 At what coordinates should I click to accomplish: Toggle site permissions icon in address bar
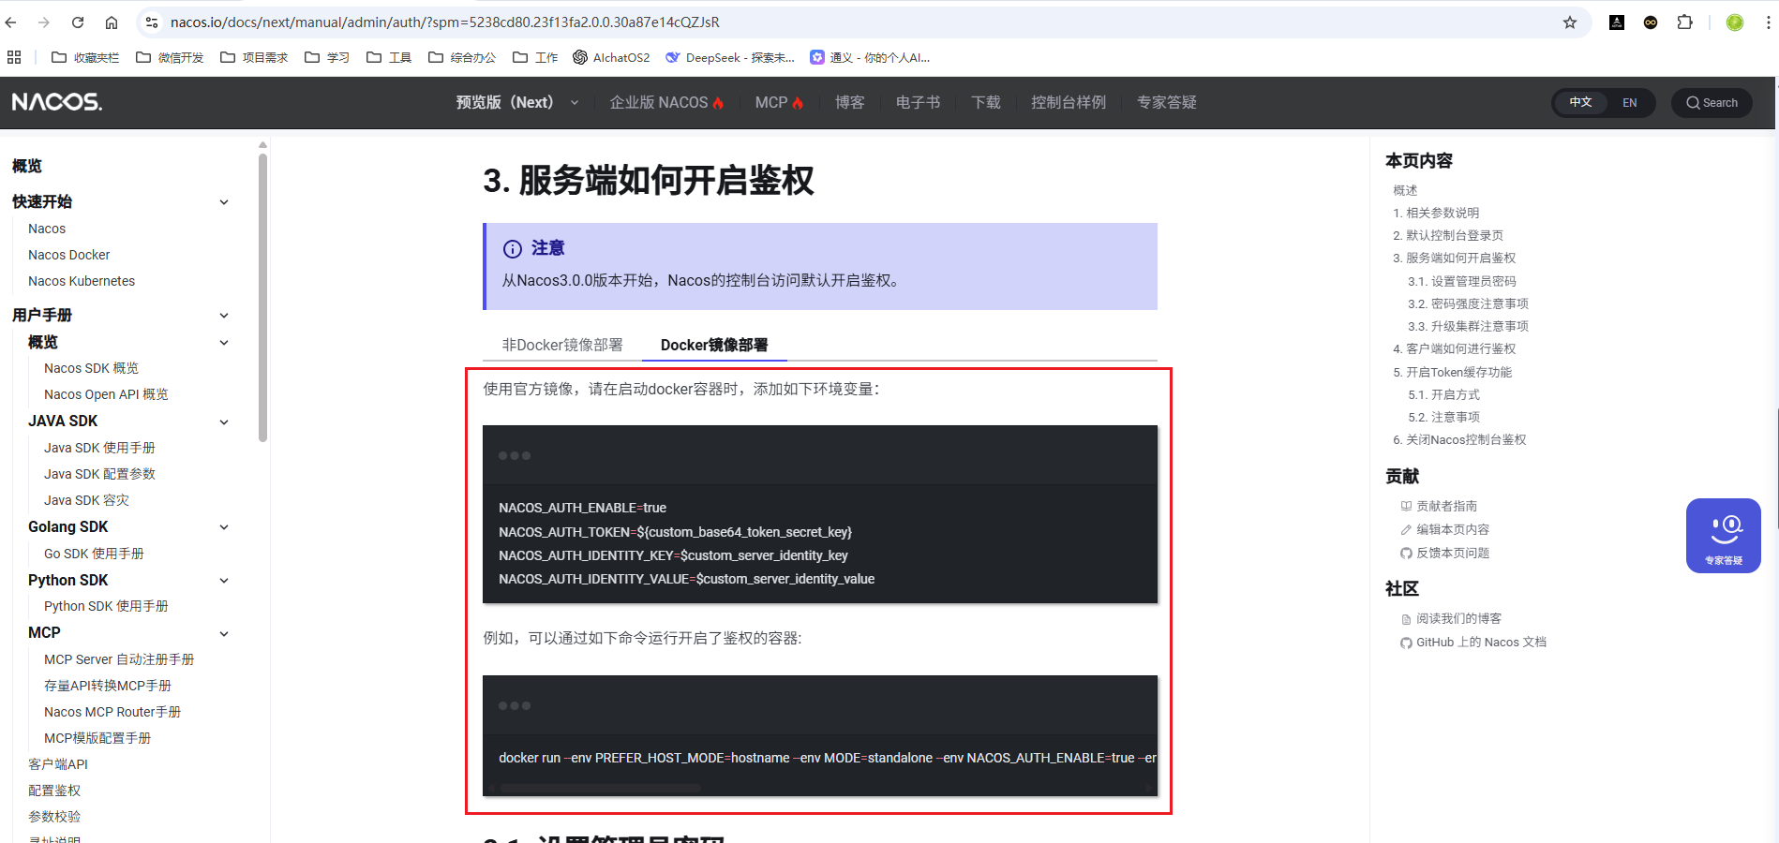point(151,21)
